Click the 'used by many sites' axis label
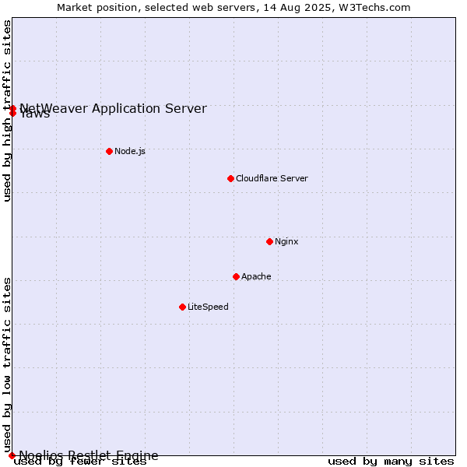Image resolution: width=467 pixels, height=467 pixels. click(x=391, y=462)
